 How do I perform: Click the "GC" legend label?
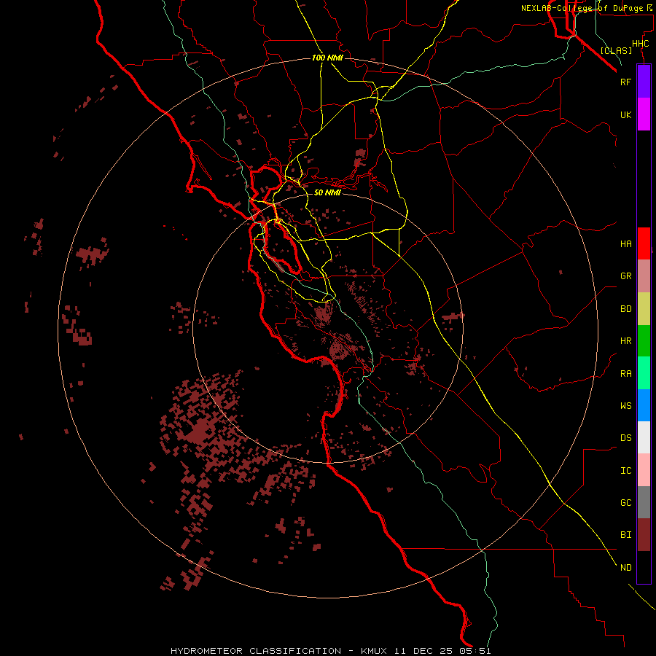pos(625,503)
